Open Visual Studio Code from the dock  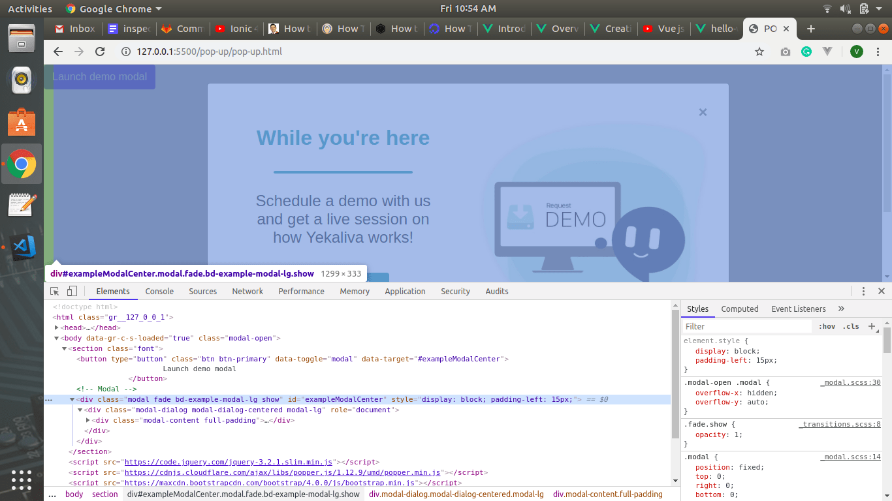coord(22,247)
